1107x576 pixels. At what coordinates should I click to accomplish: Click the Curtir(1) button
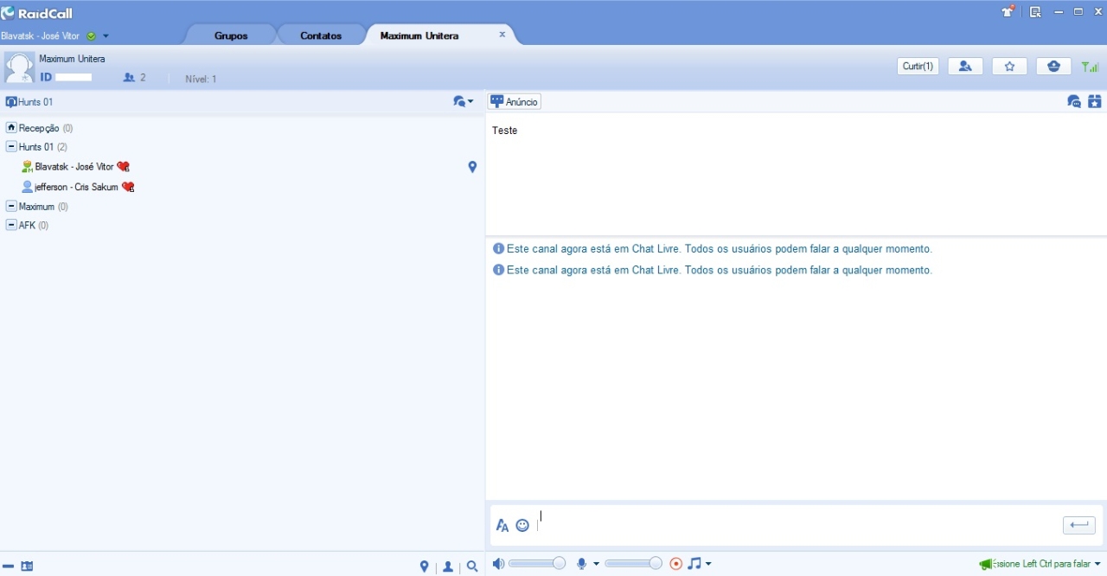pyautogui.click(x=918, y=67)
